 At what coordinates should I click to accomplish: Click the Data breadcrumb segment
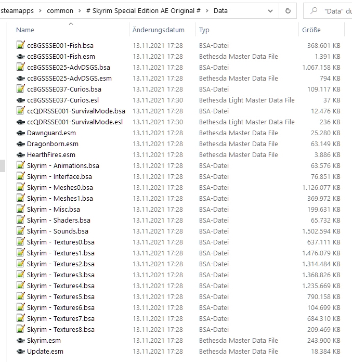(220, 10)
